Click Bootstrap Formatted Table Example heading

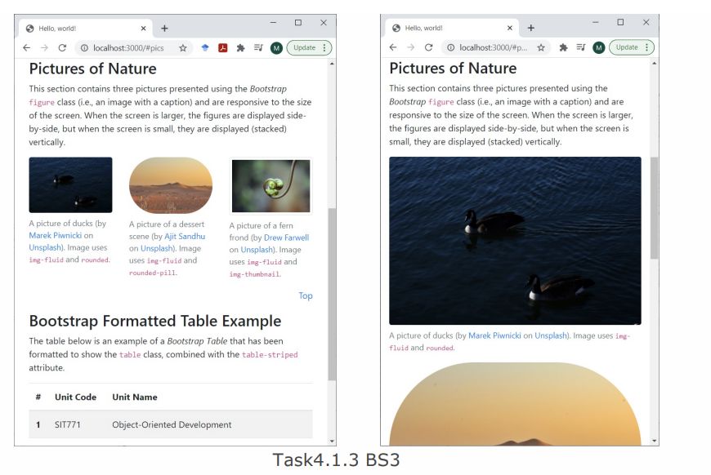pyautogui.click(x=155, y=321)
